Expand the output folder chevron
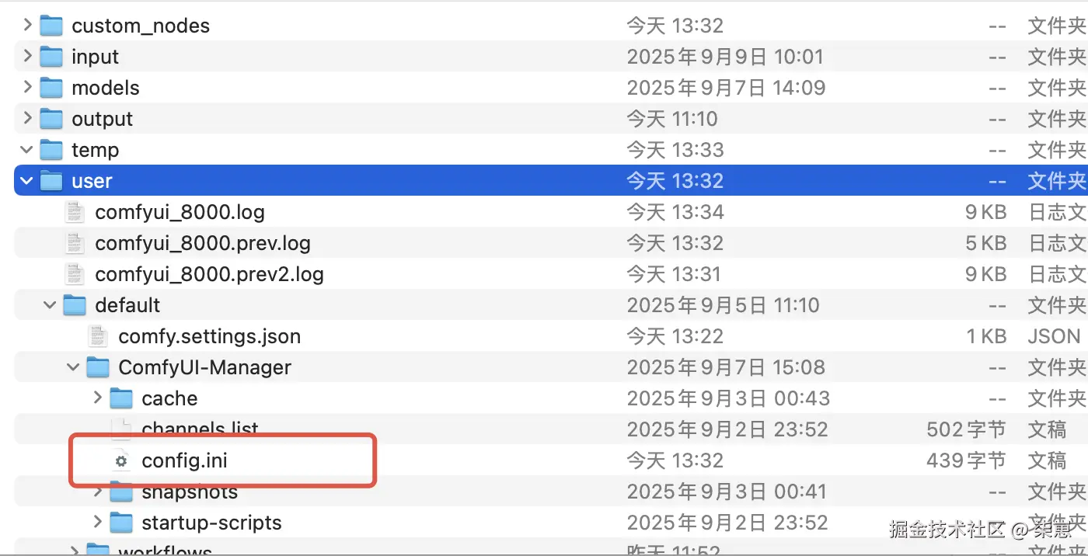This screenshot has height=556, width=1088. pos(27,118)
